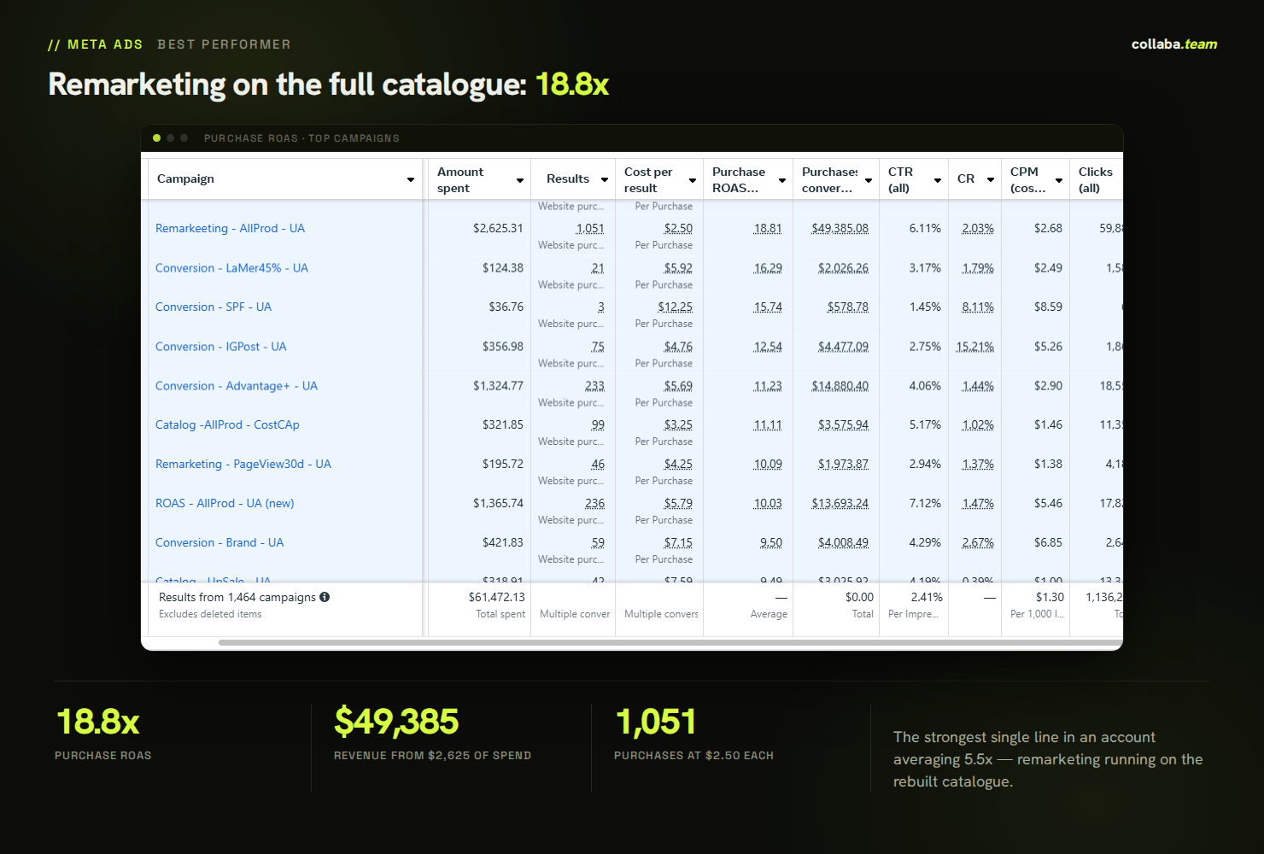Open the ROAS - AllProd - UA (new) campaign
This screenshot has height=854, width=1264.
225,503
